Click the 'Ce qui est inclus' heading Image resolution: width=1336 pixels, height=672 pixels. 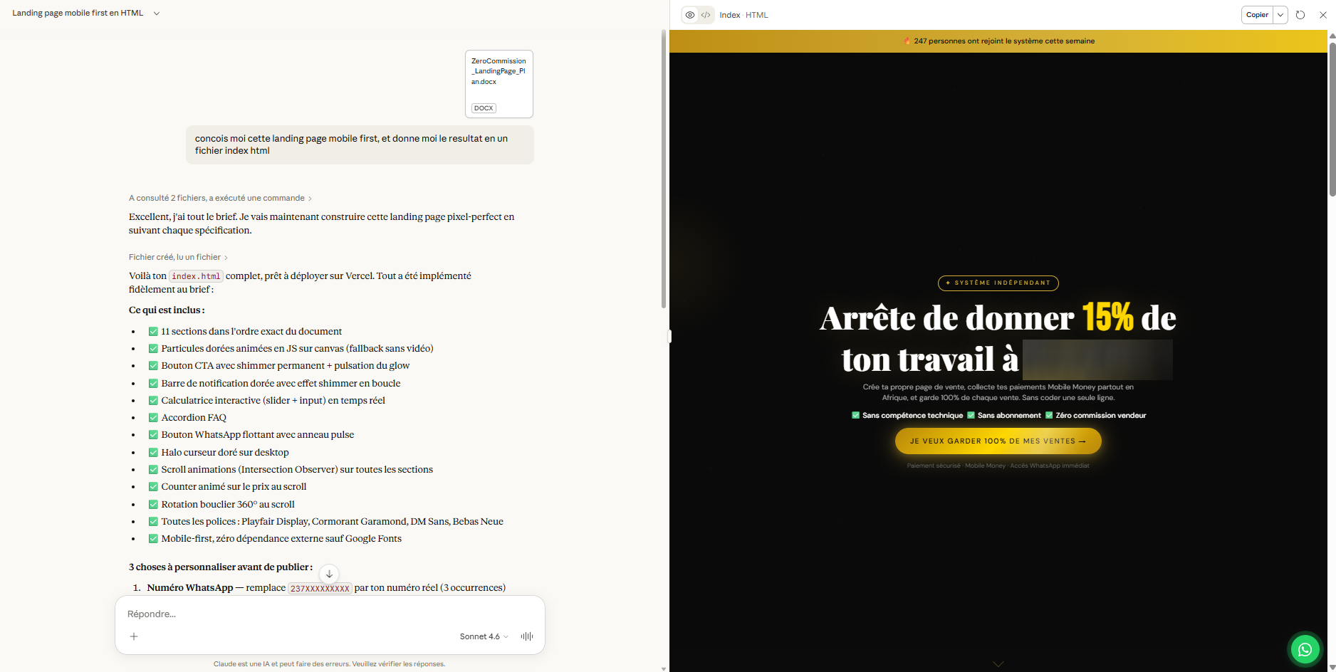[x=167, y=310]
